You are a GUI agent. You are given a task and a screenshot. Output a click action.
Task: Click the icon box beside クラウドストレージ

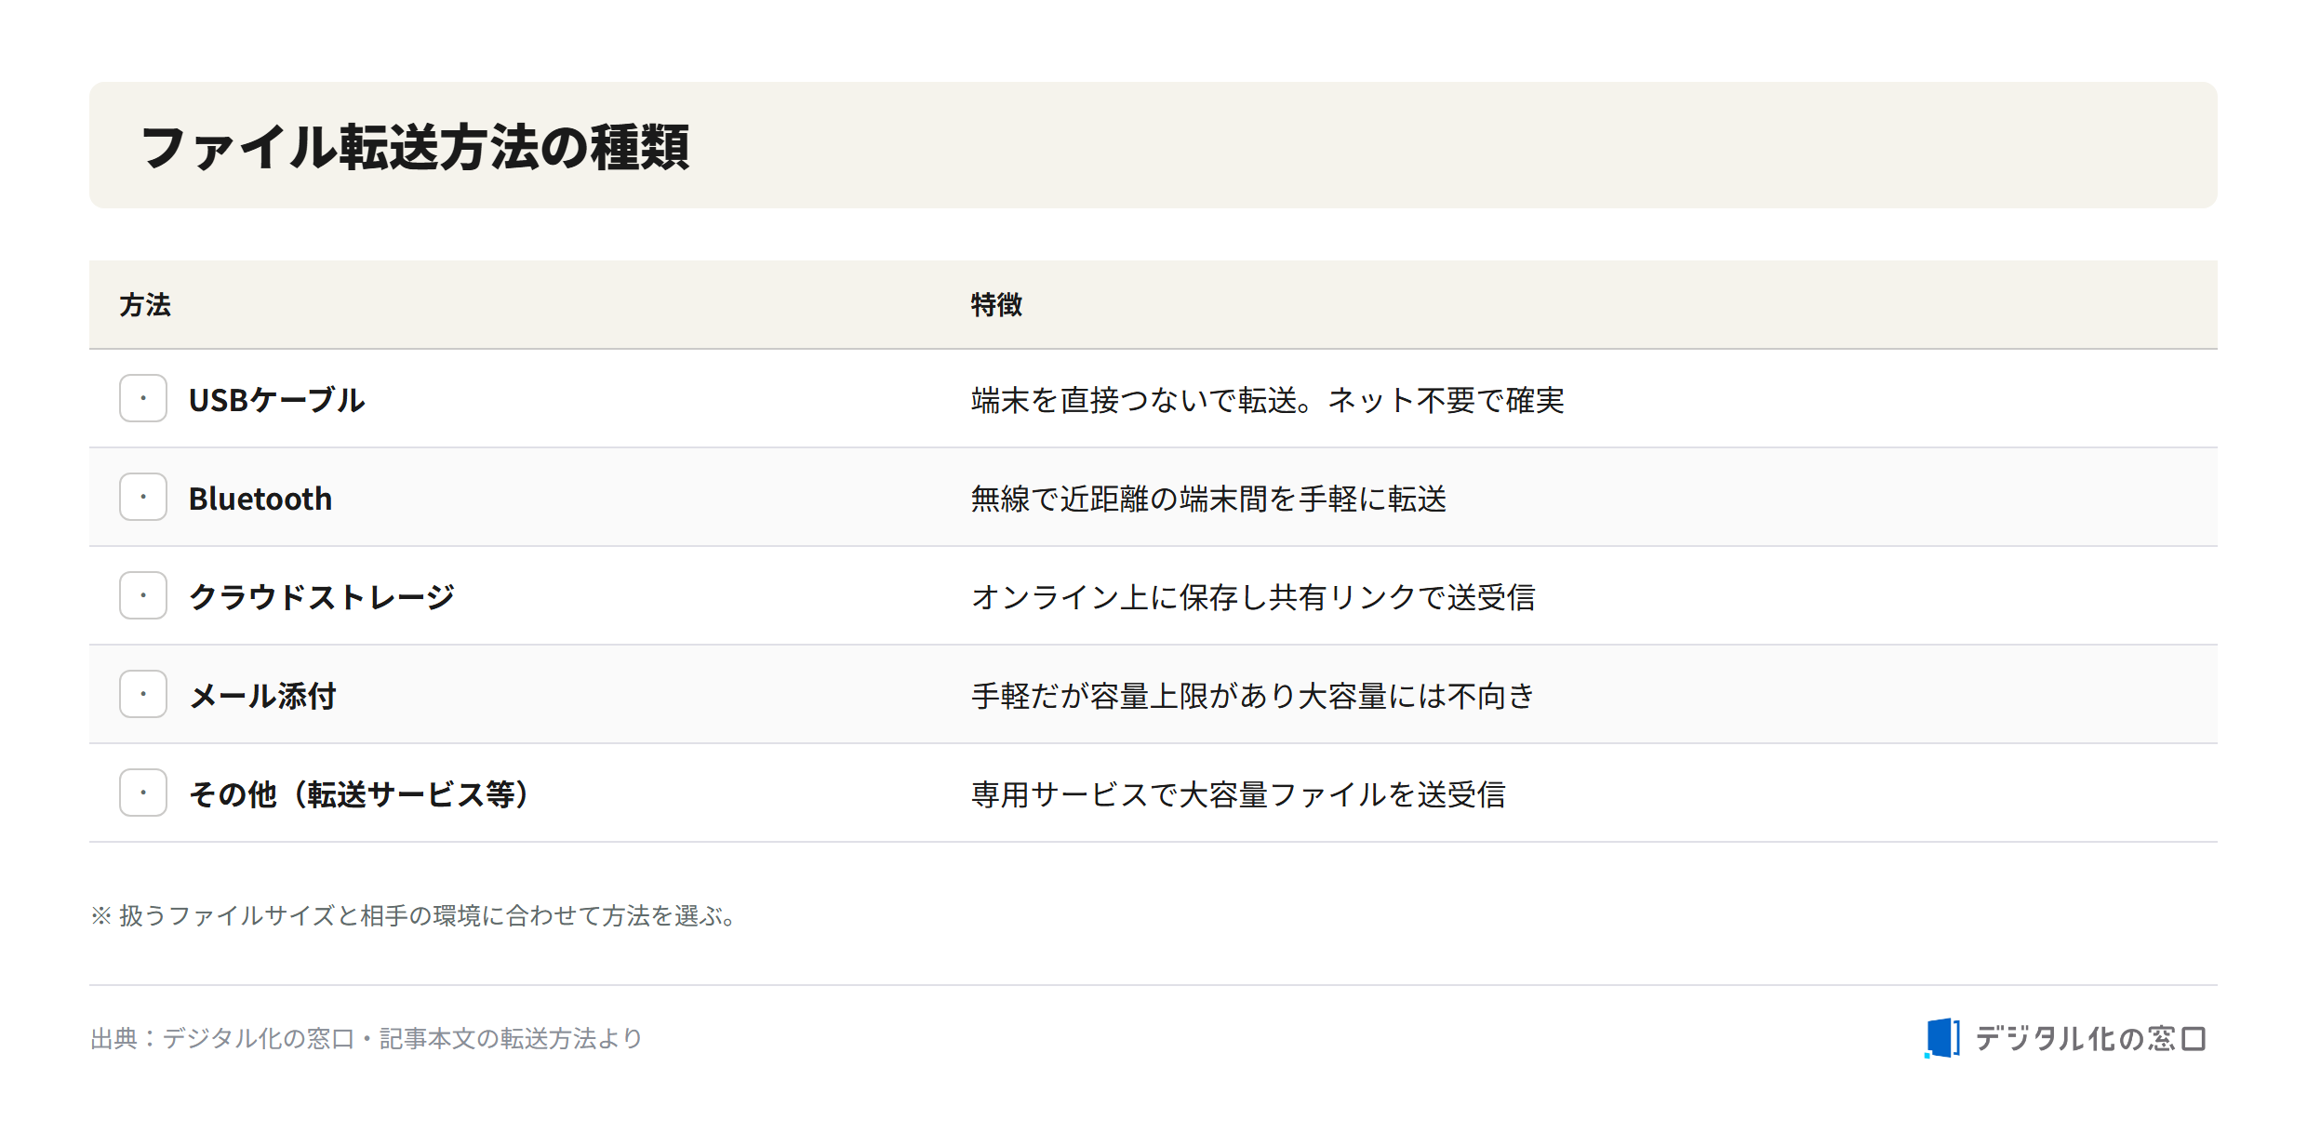click(143, 595)
